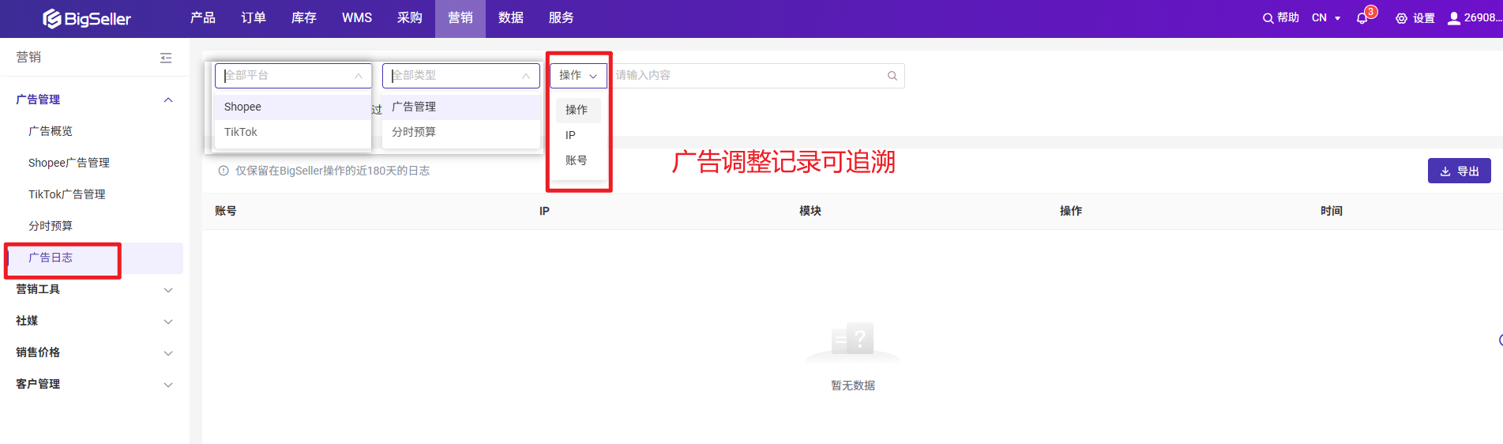Open the 数据 top menu
1503x444 pixels.
tap(511, 18)
